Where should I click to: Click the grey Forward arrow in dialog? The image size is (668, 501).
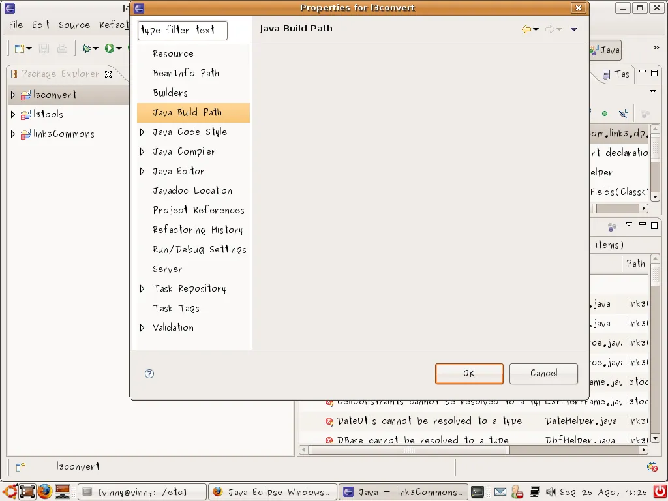click(550, 29)
